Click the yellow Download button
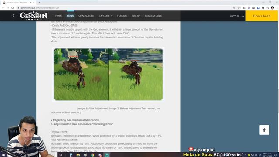279x157 pixels. 262,16
